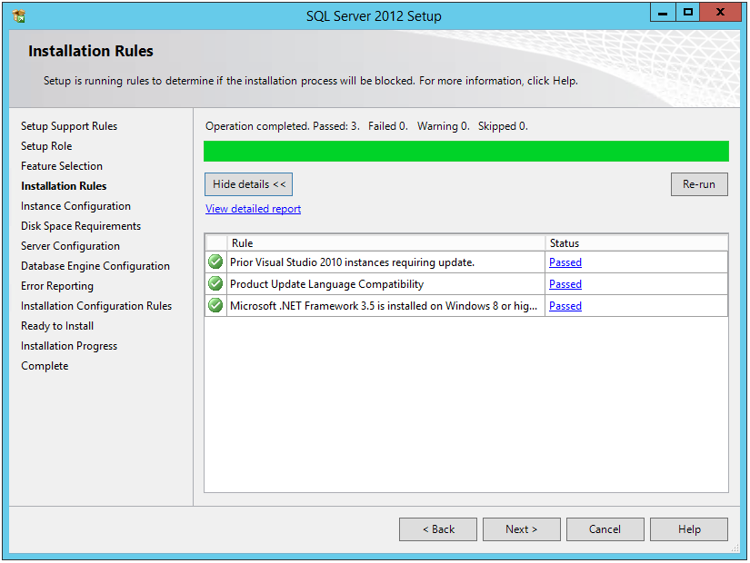Click the green completed progress bar
This screenshot has height=563, width=750.
[466, 151]
